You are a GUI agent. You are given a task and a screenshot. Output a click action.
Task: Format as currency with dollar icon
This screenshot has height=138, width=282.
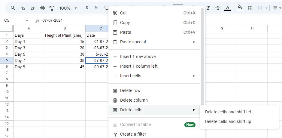[x=87, y=8]
